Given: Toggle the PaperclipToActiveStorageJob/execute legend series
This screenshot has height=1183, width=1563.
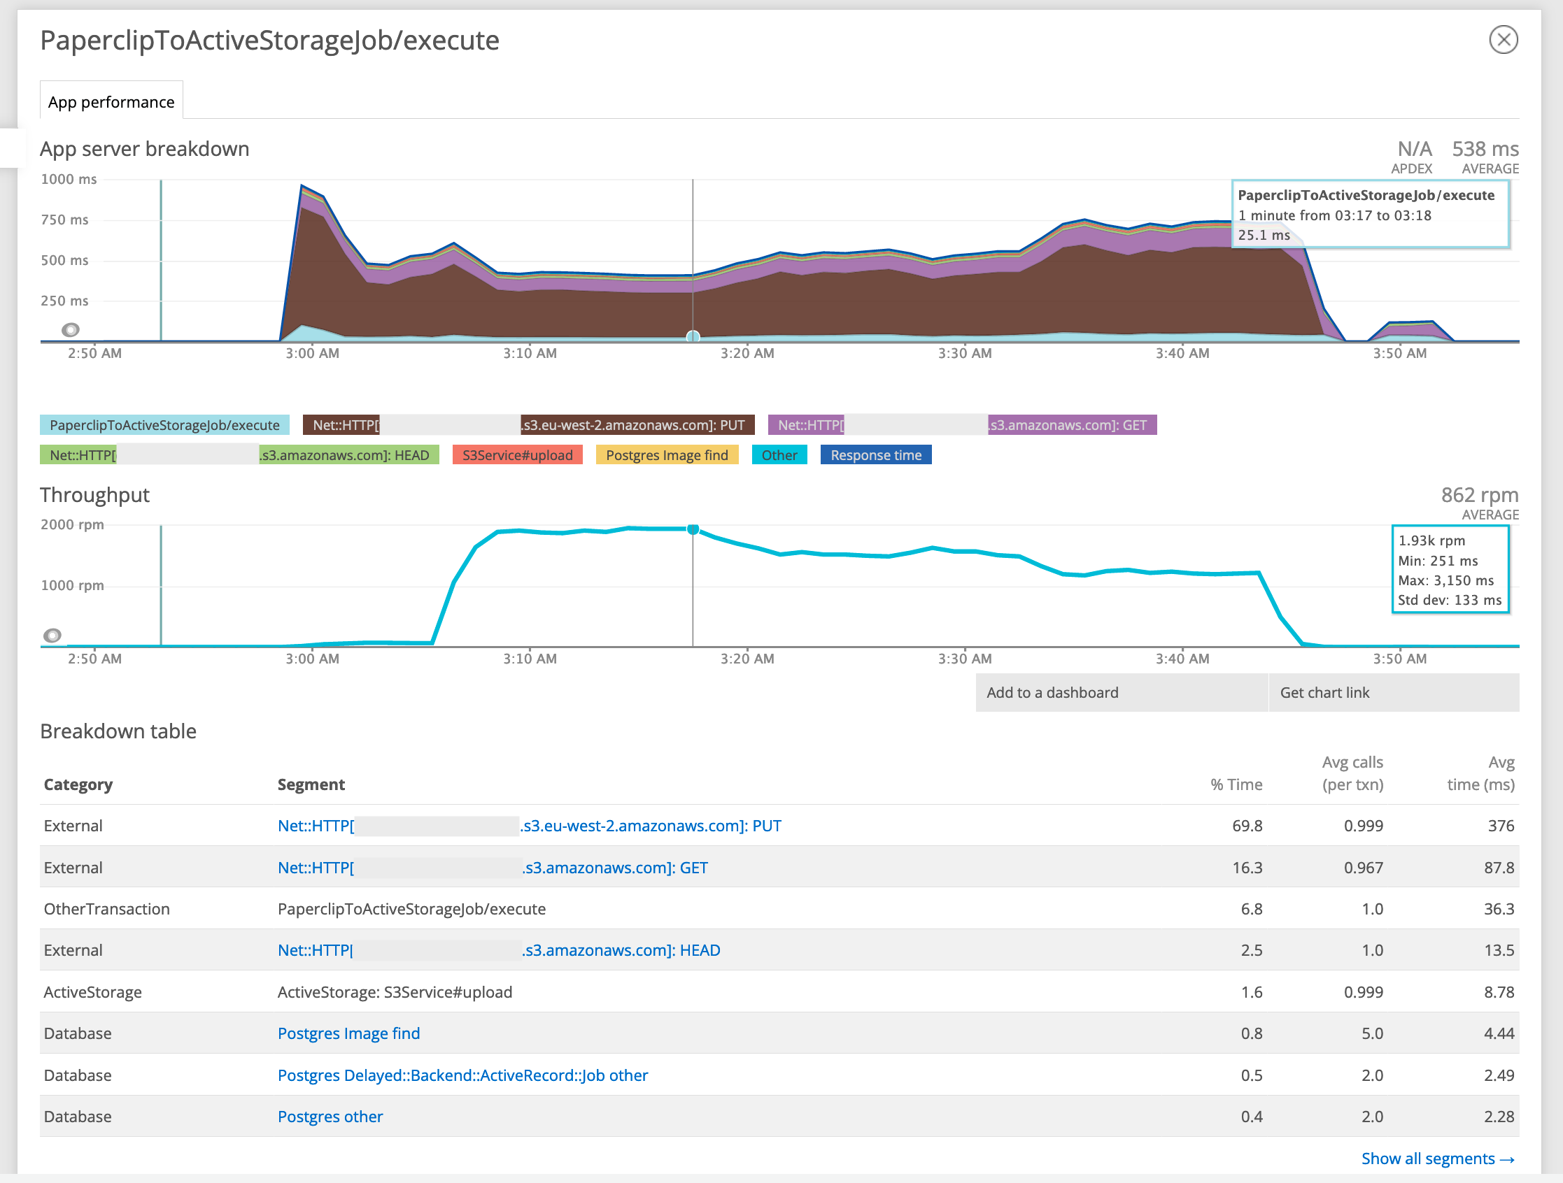Looking at the screenshot, I should (x=164, y=424).
